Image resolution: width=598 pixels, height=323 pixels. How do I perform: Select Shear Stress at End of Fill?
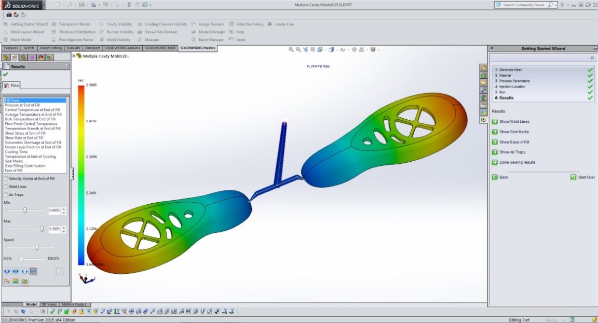coord(25,133)
